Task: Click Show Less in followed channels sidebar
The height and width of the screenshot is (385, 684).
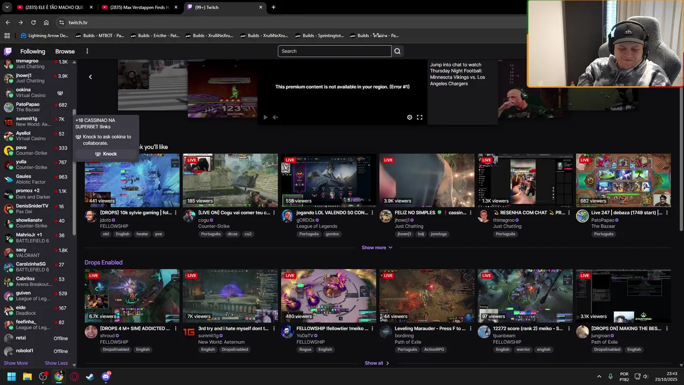Action: tap(56, 363)
